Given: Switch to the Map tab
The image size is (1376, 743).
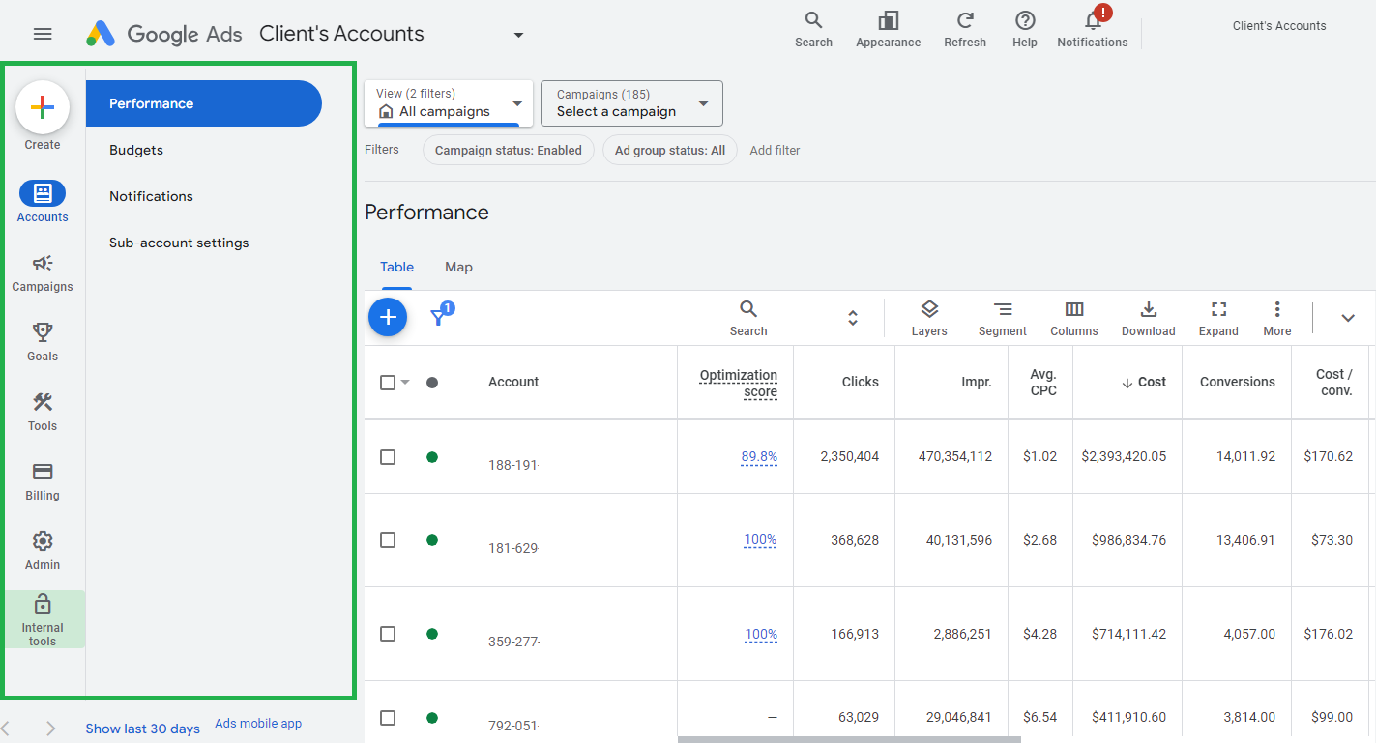Looking at the screenshot, I should tap(458, 268).
